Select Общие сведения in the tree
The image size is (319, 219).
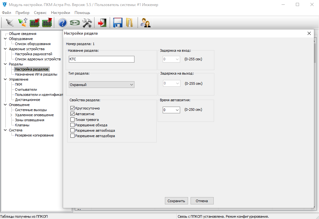click(23, 34)
